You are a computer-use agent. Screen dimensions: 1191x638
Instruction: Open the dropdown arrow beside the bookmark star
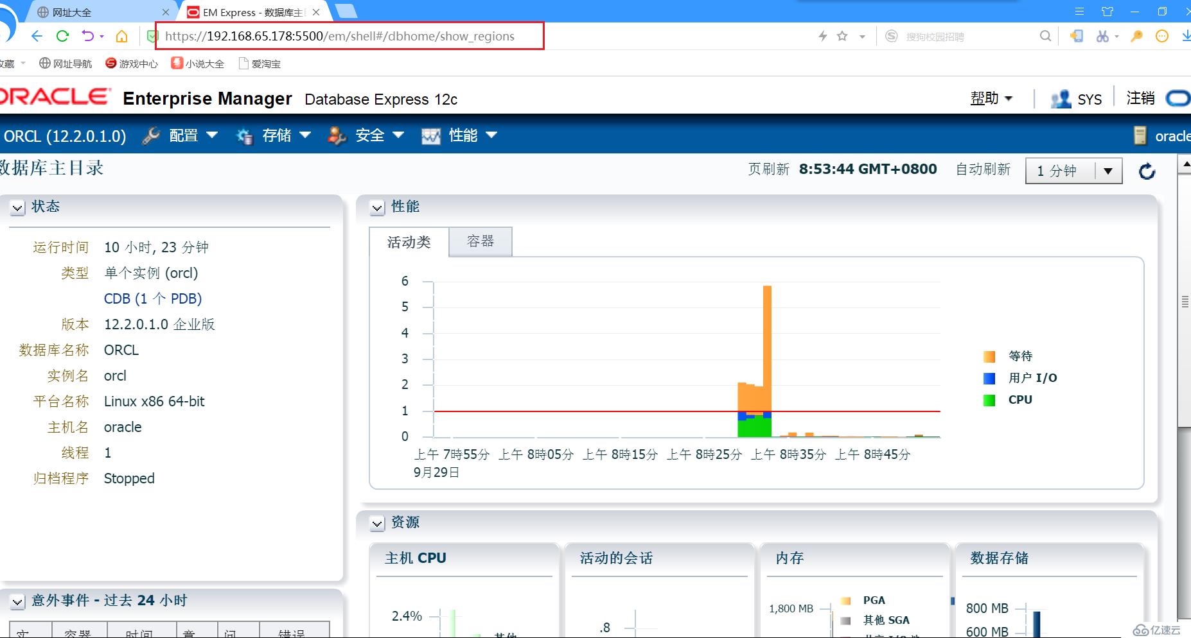pos(862,37)
